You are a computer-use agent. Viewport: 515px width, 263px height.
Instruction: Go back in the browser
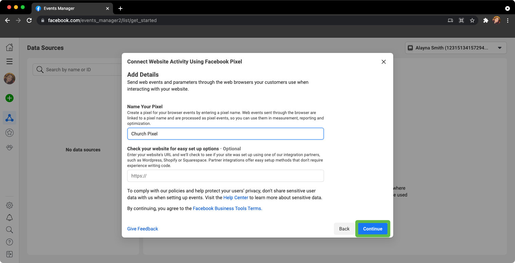[x=7, y=20]
